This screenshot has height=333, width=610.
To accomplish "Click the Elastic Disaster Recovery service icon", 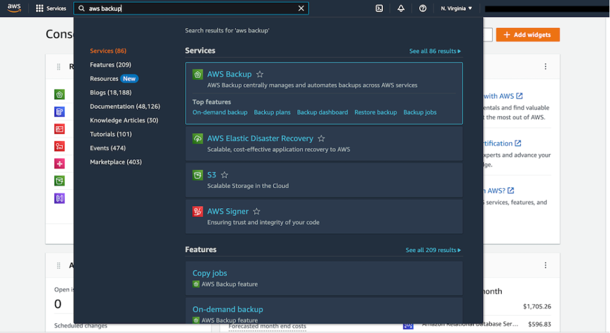I will tap(198, 139).
